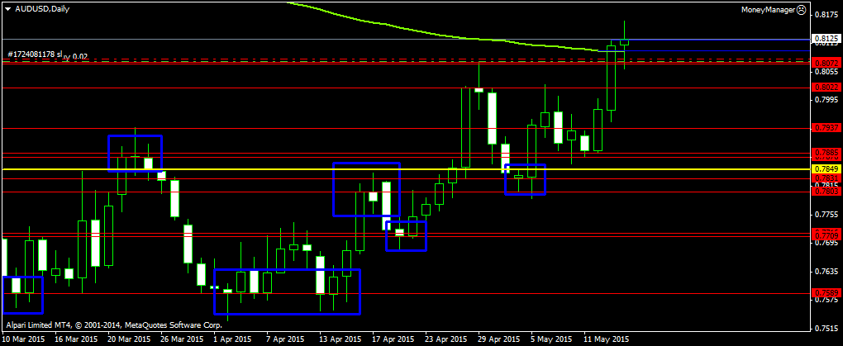Viewport: 843px width, 346px height.
Task: Click the 0.8055 value on price scale
Action: click(x=826, y=71)
